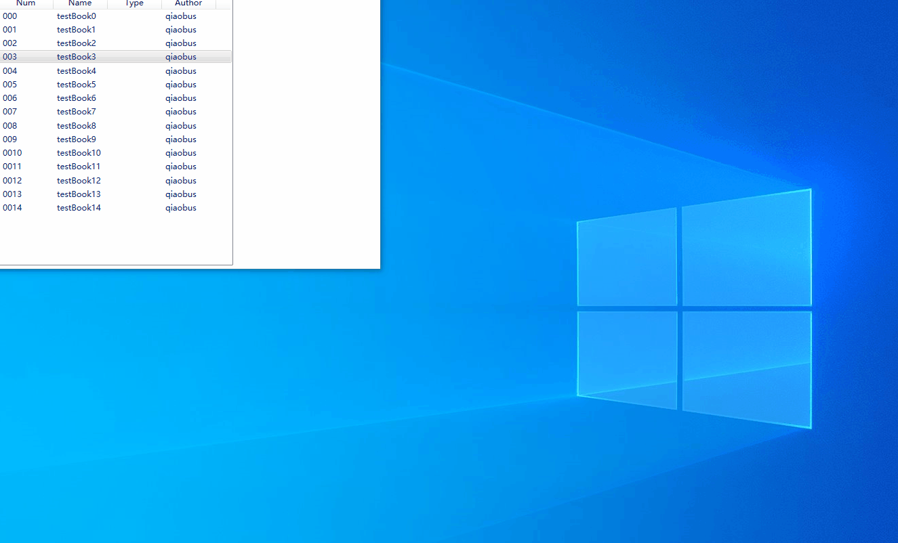Pick the testBook11 entry
898x543 pixels.
pyautogui.click(x=79, y=166)
